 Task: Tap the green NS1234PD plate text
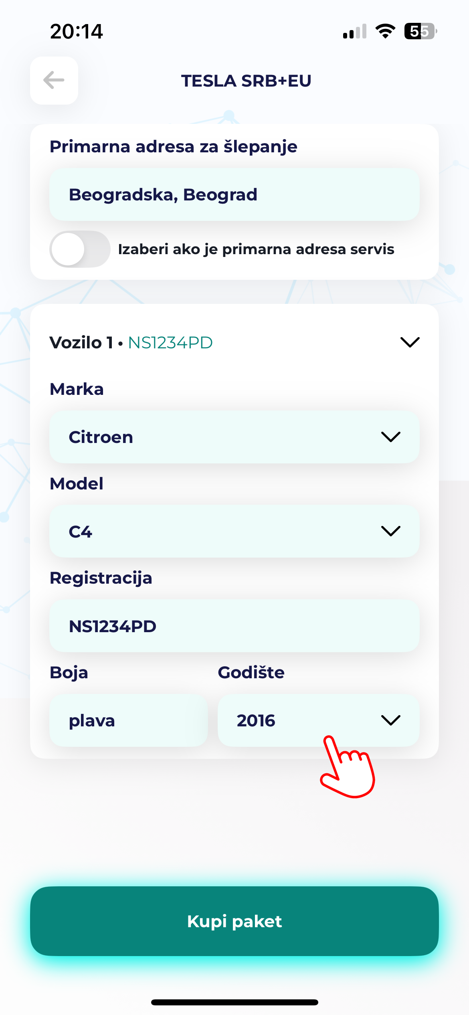(170, 343)
